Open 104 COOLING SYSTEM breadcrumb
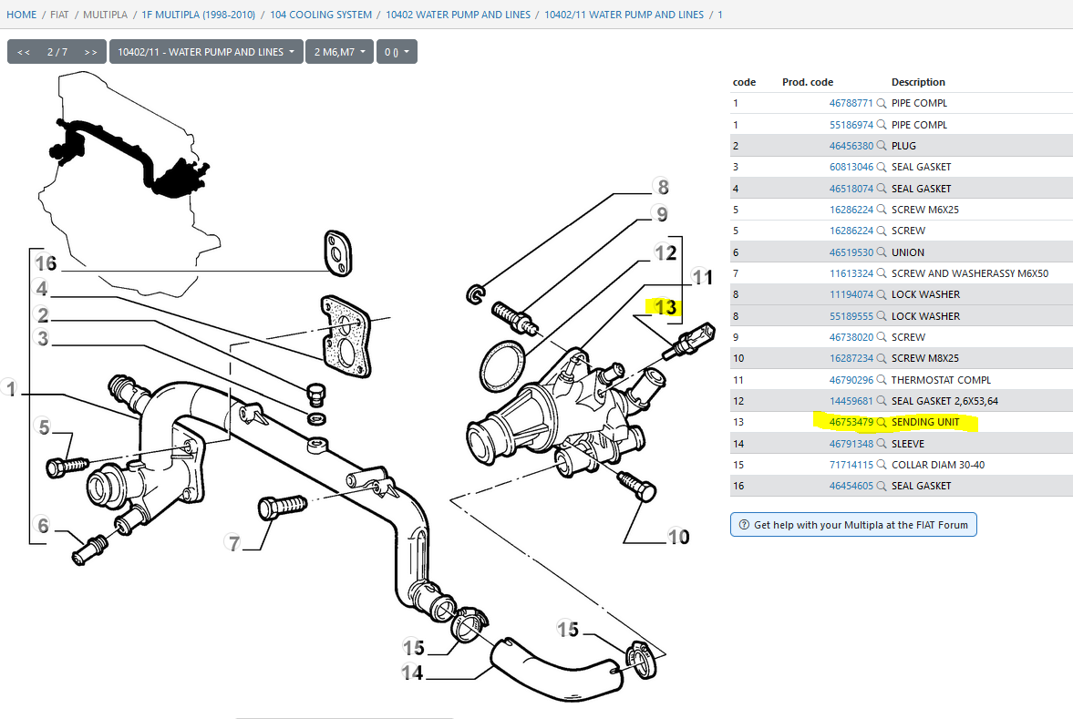 (321, 15)
